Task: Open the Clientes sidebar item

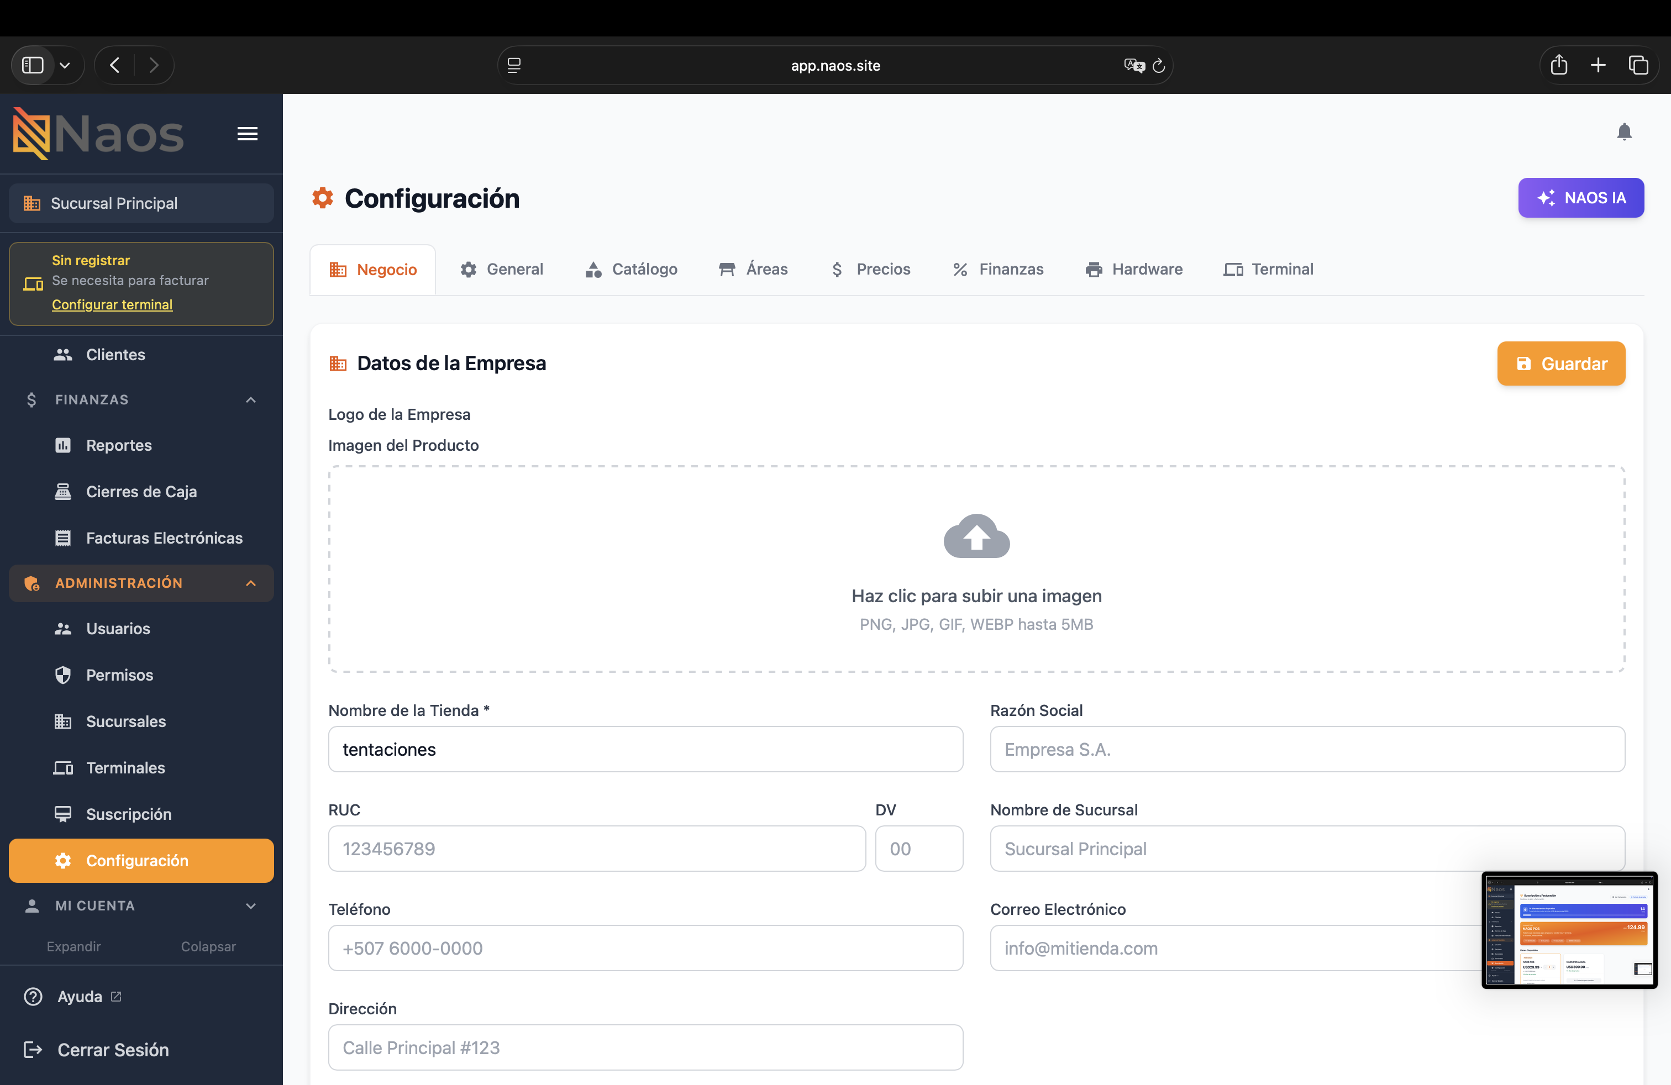Action: pos(141,355)
